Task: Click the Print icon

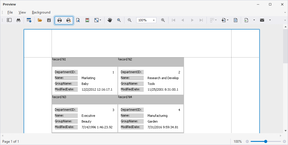Action: pos(60,20)
